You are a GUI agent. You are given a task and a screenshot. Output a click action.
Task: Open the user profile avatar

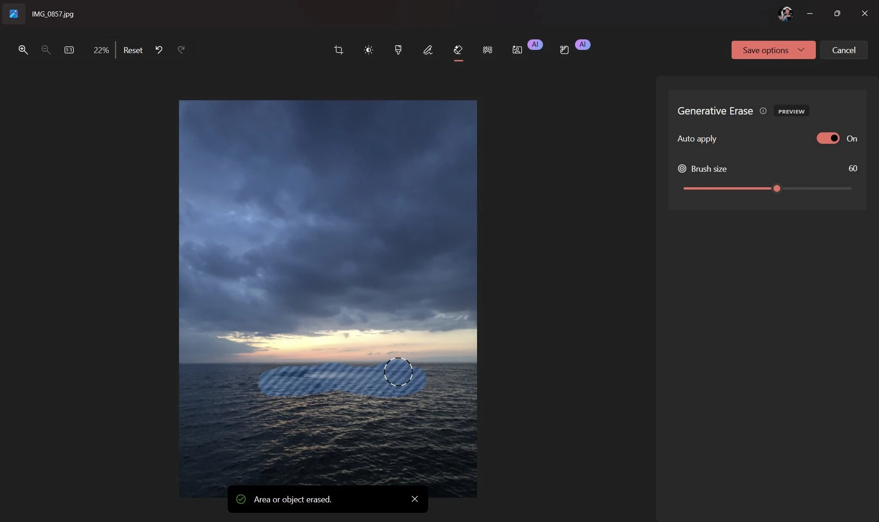coord(786,14)
